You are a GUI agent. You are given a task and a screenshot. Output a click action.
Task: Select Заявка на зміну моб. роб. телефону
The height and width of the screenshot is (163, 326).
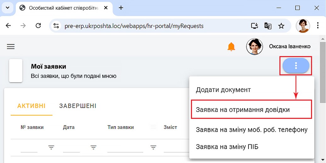click(251, 129)
